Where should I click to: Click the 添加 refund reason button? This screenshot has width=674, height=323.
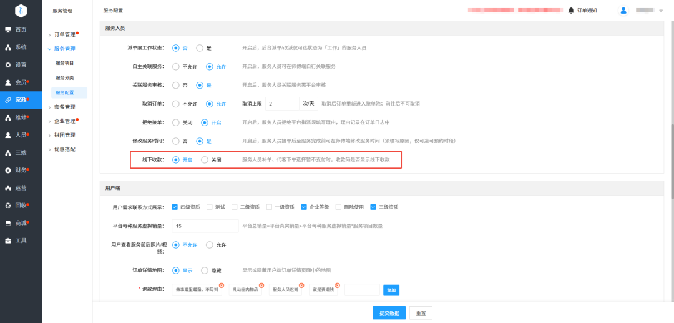click(391, 290)
